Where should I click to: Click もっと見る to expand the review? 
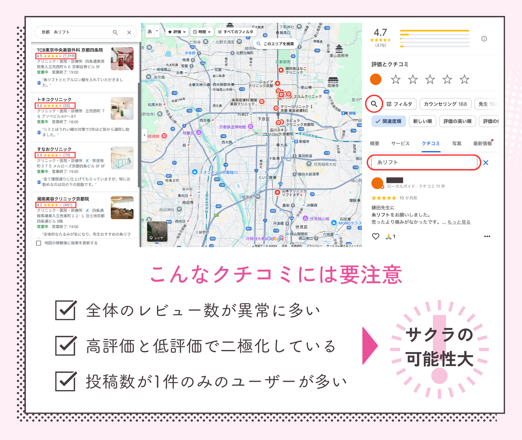pyautogui.click(x=459, y=222)
